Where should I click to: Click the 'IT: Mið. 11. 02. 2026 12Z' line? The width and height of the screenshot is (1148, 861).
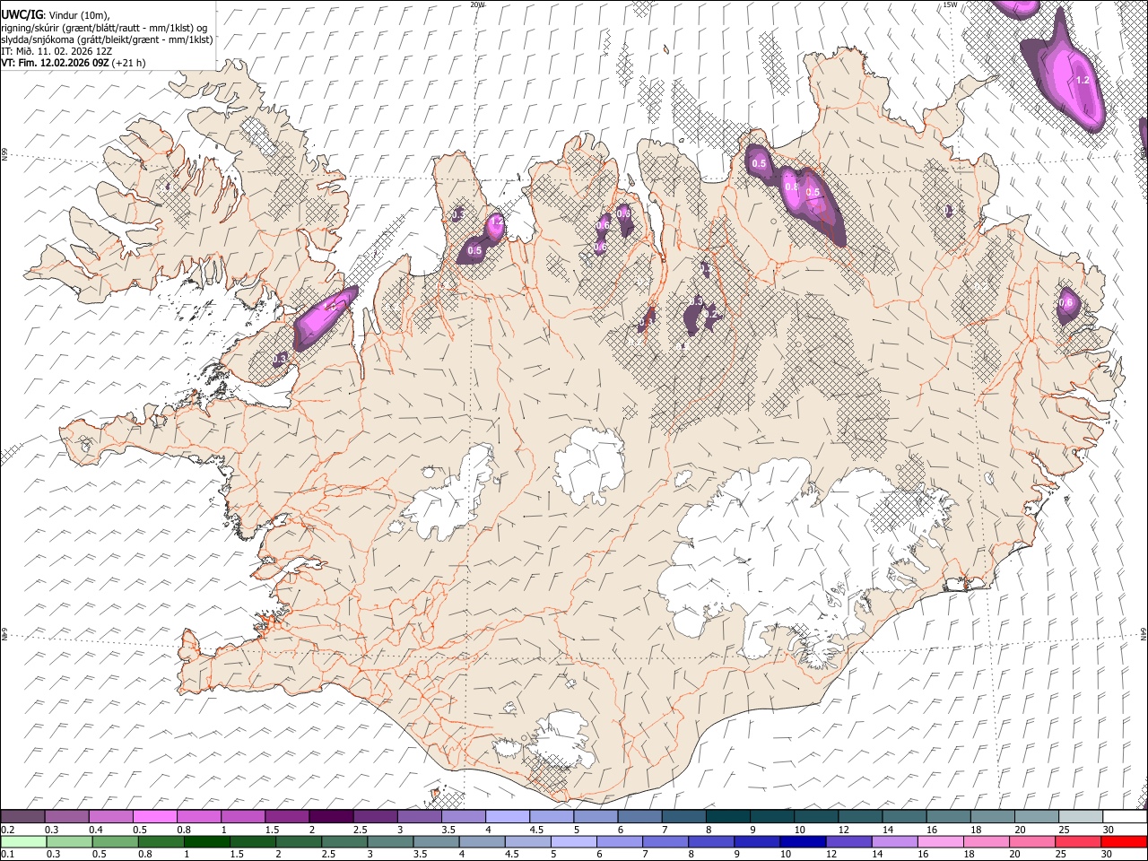56,51
